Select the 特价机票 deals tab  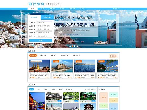point(43,56)
